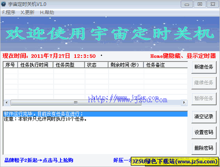Screen dimensions: 220x167
Task: Click the task list right scroll arrow
Action: pos(184,103)
